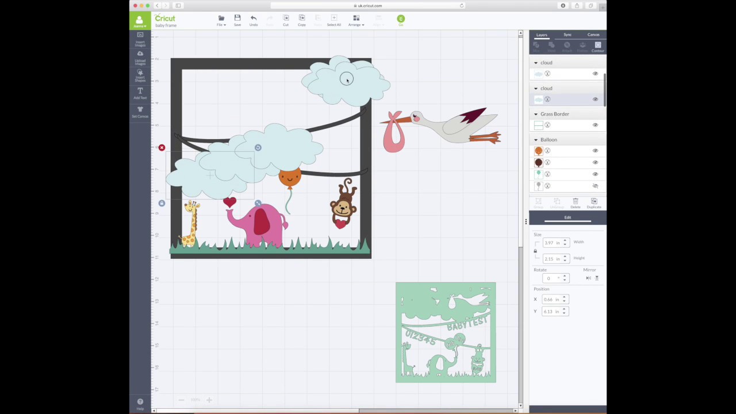This screenshot has width=736, height=414.
Task: Open the Upload Images tool
Action: click(140, 57)
